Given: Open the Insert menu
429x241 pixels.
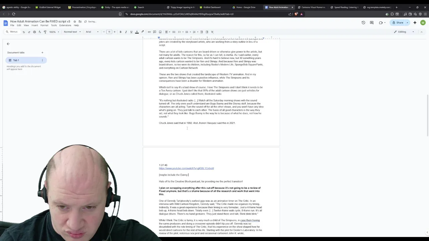Looking at the screenshot, I should (35, 25).
